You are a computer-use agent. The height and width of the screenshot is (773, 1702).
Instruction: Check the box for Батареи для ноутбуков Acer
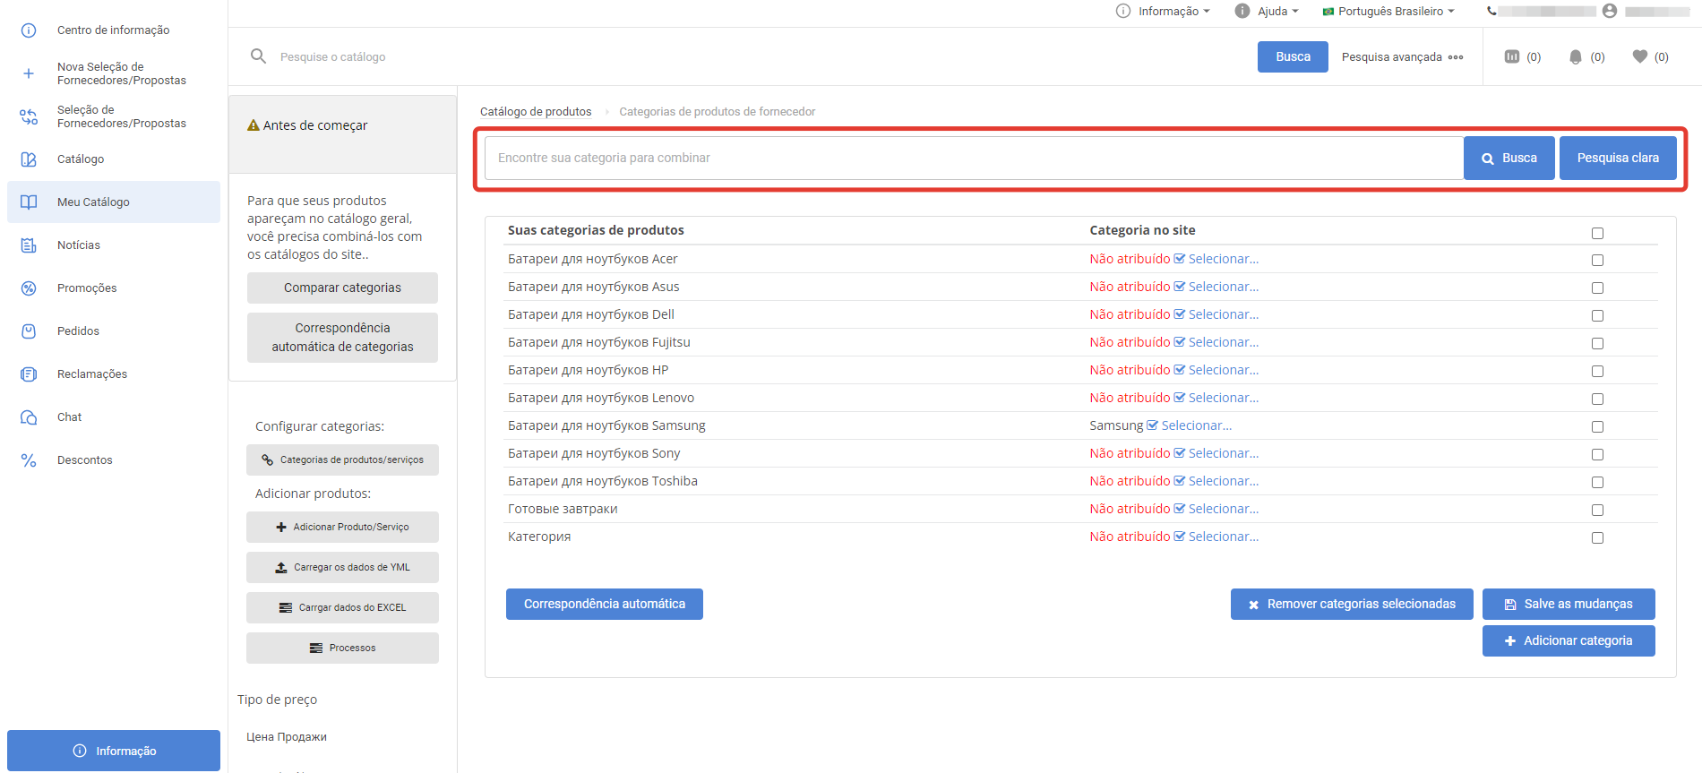1597,260
